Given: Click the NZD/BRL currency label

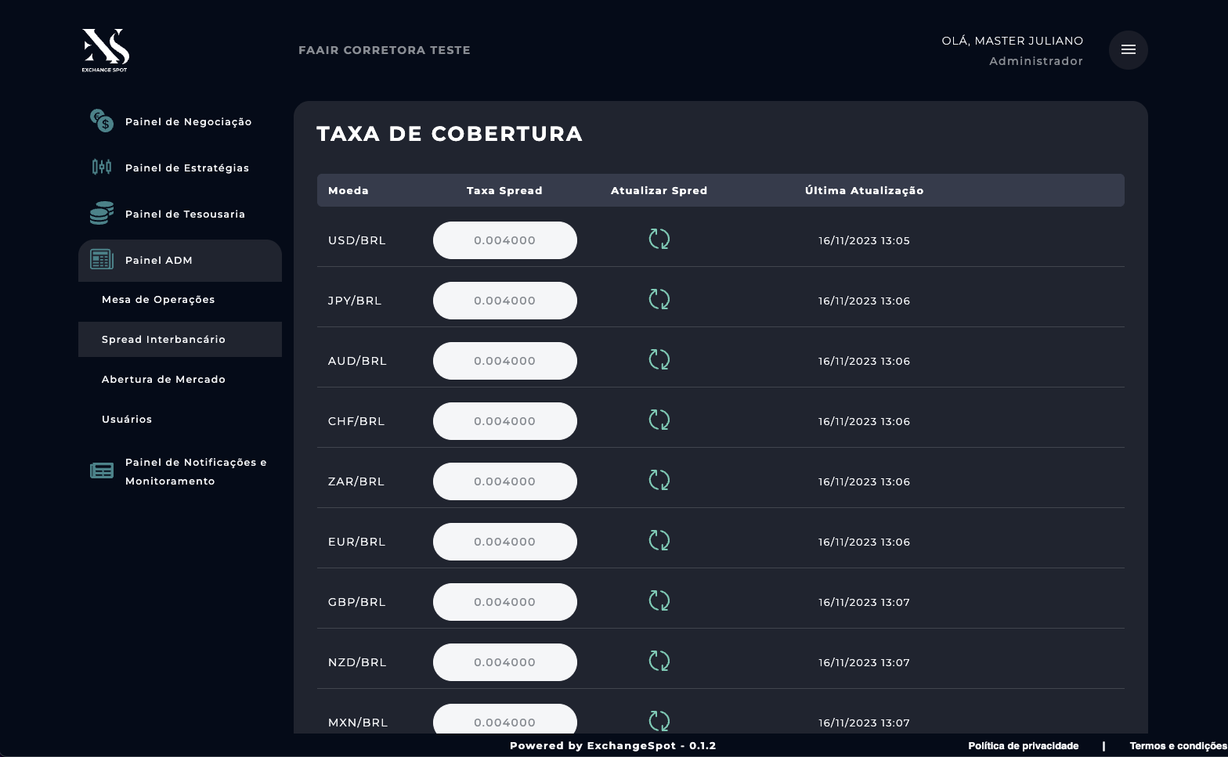Looking at the screenshot, I should click(x=357, y=662).
